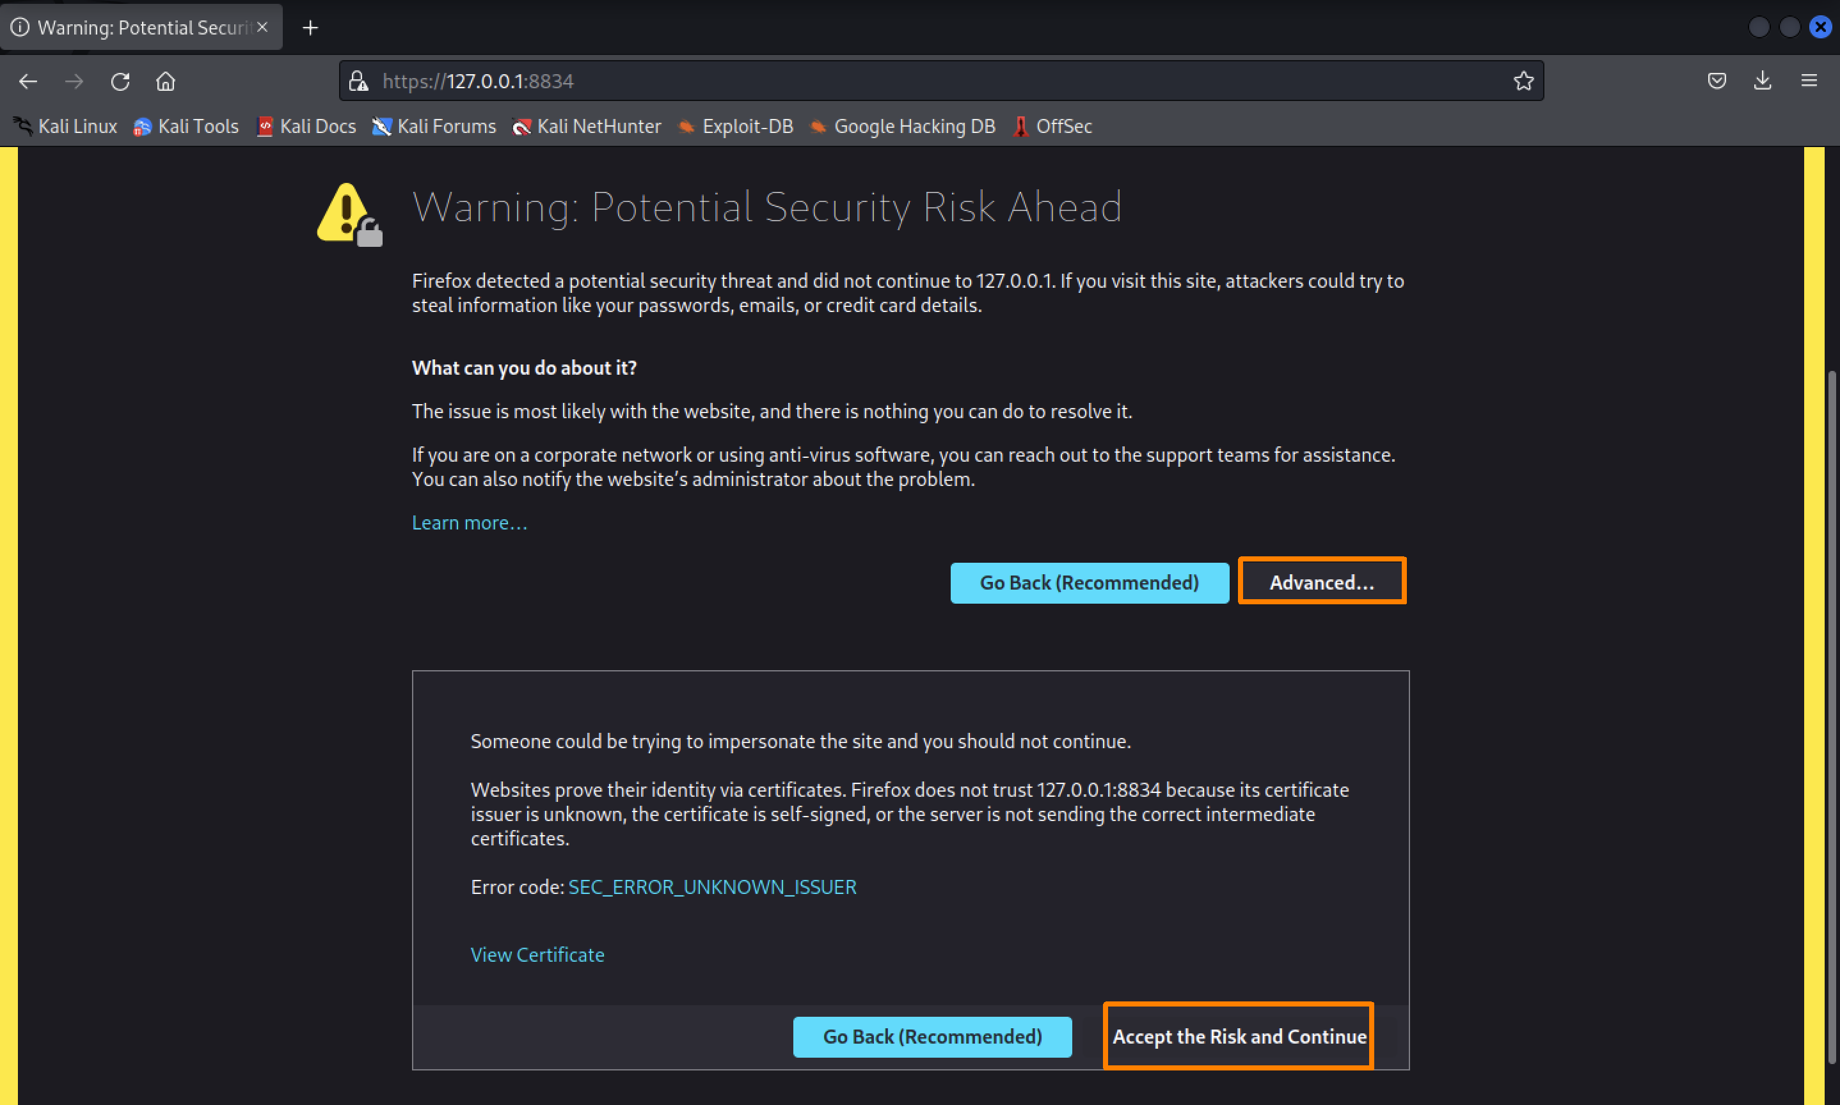
Task: Go to the Firefox home page
Action: [x=165, y=81]
